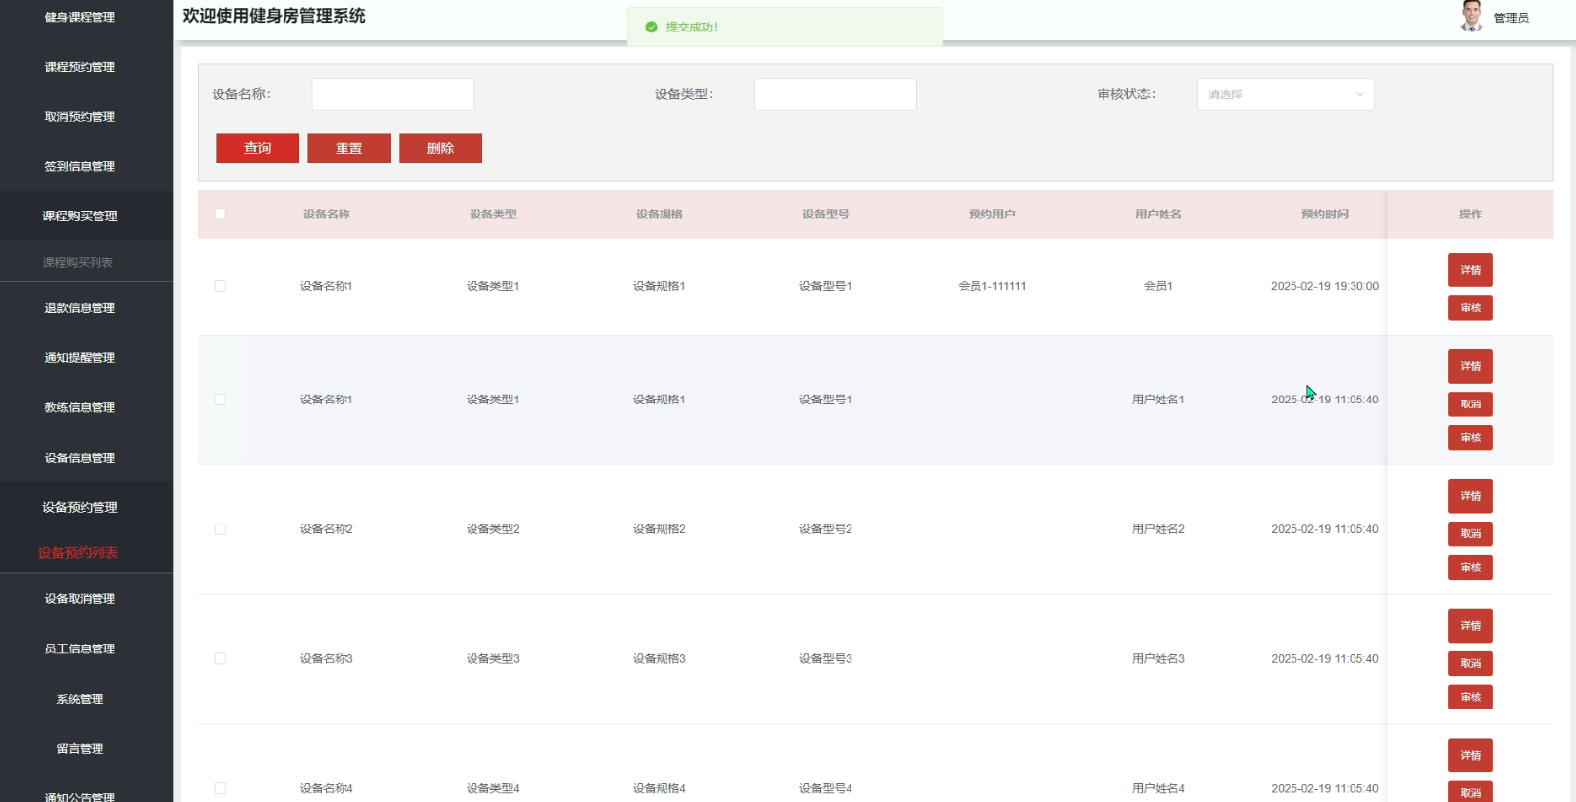Click 审核 for the 设备名称2 row

(x=1470, y=568)
